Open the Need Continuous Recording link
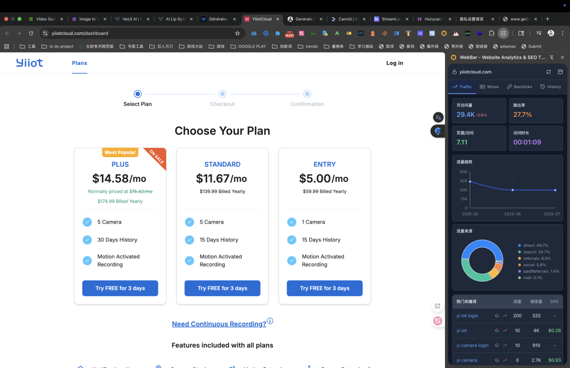This screenshot has width=570, height=368. [x=219, y=324]
